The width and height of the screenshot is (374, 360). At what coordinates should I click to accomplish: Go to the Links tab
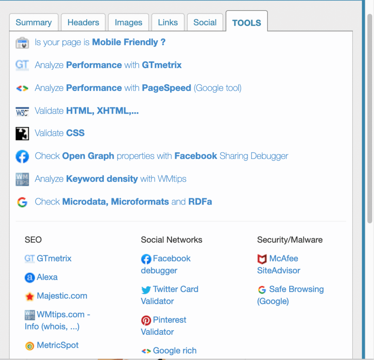coord(168,22)
